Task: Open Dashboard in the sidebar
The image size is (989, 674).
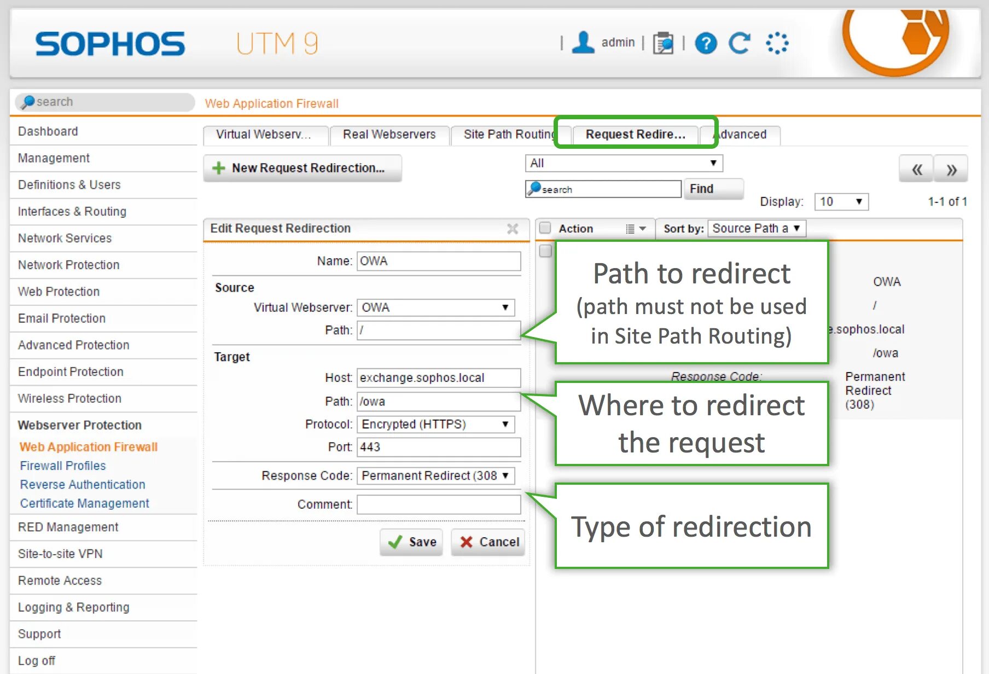Action: [103, 131]
